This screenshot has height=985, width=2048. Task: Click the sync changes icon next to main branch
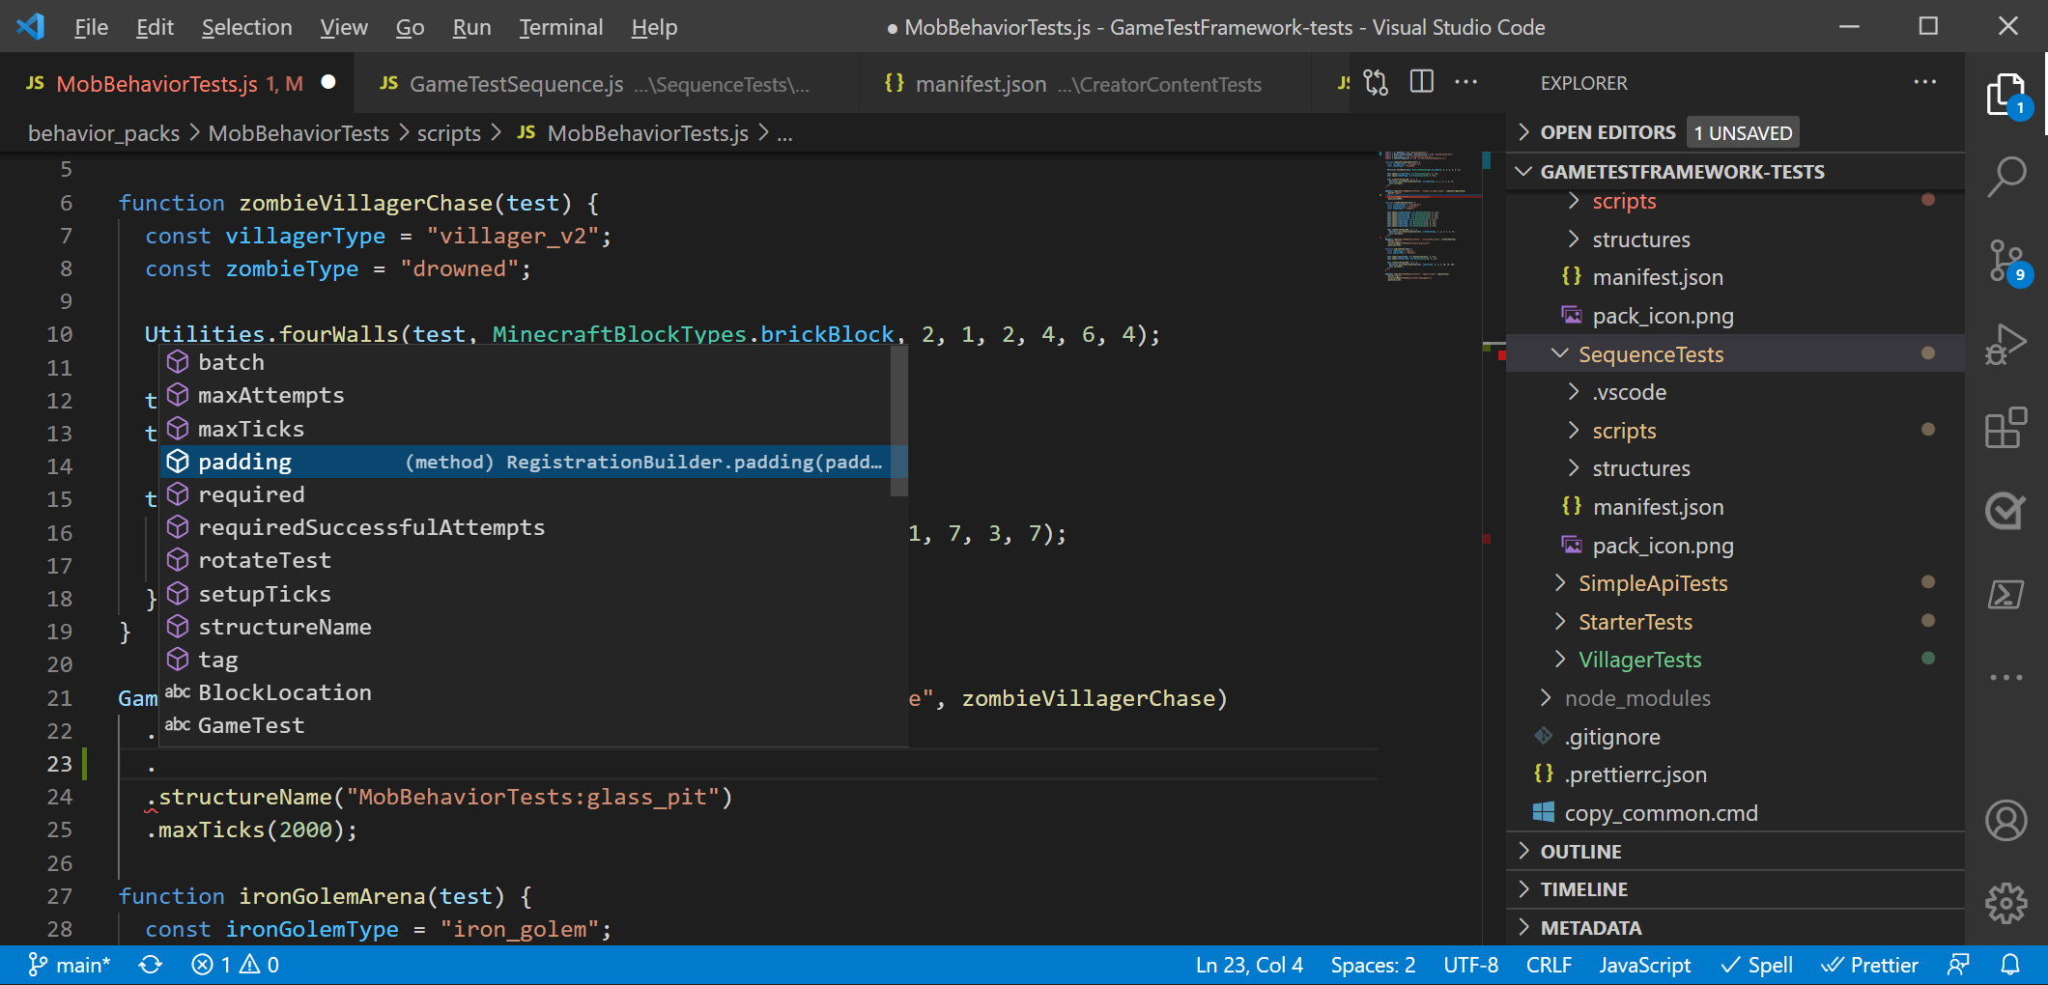point(152,964)
